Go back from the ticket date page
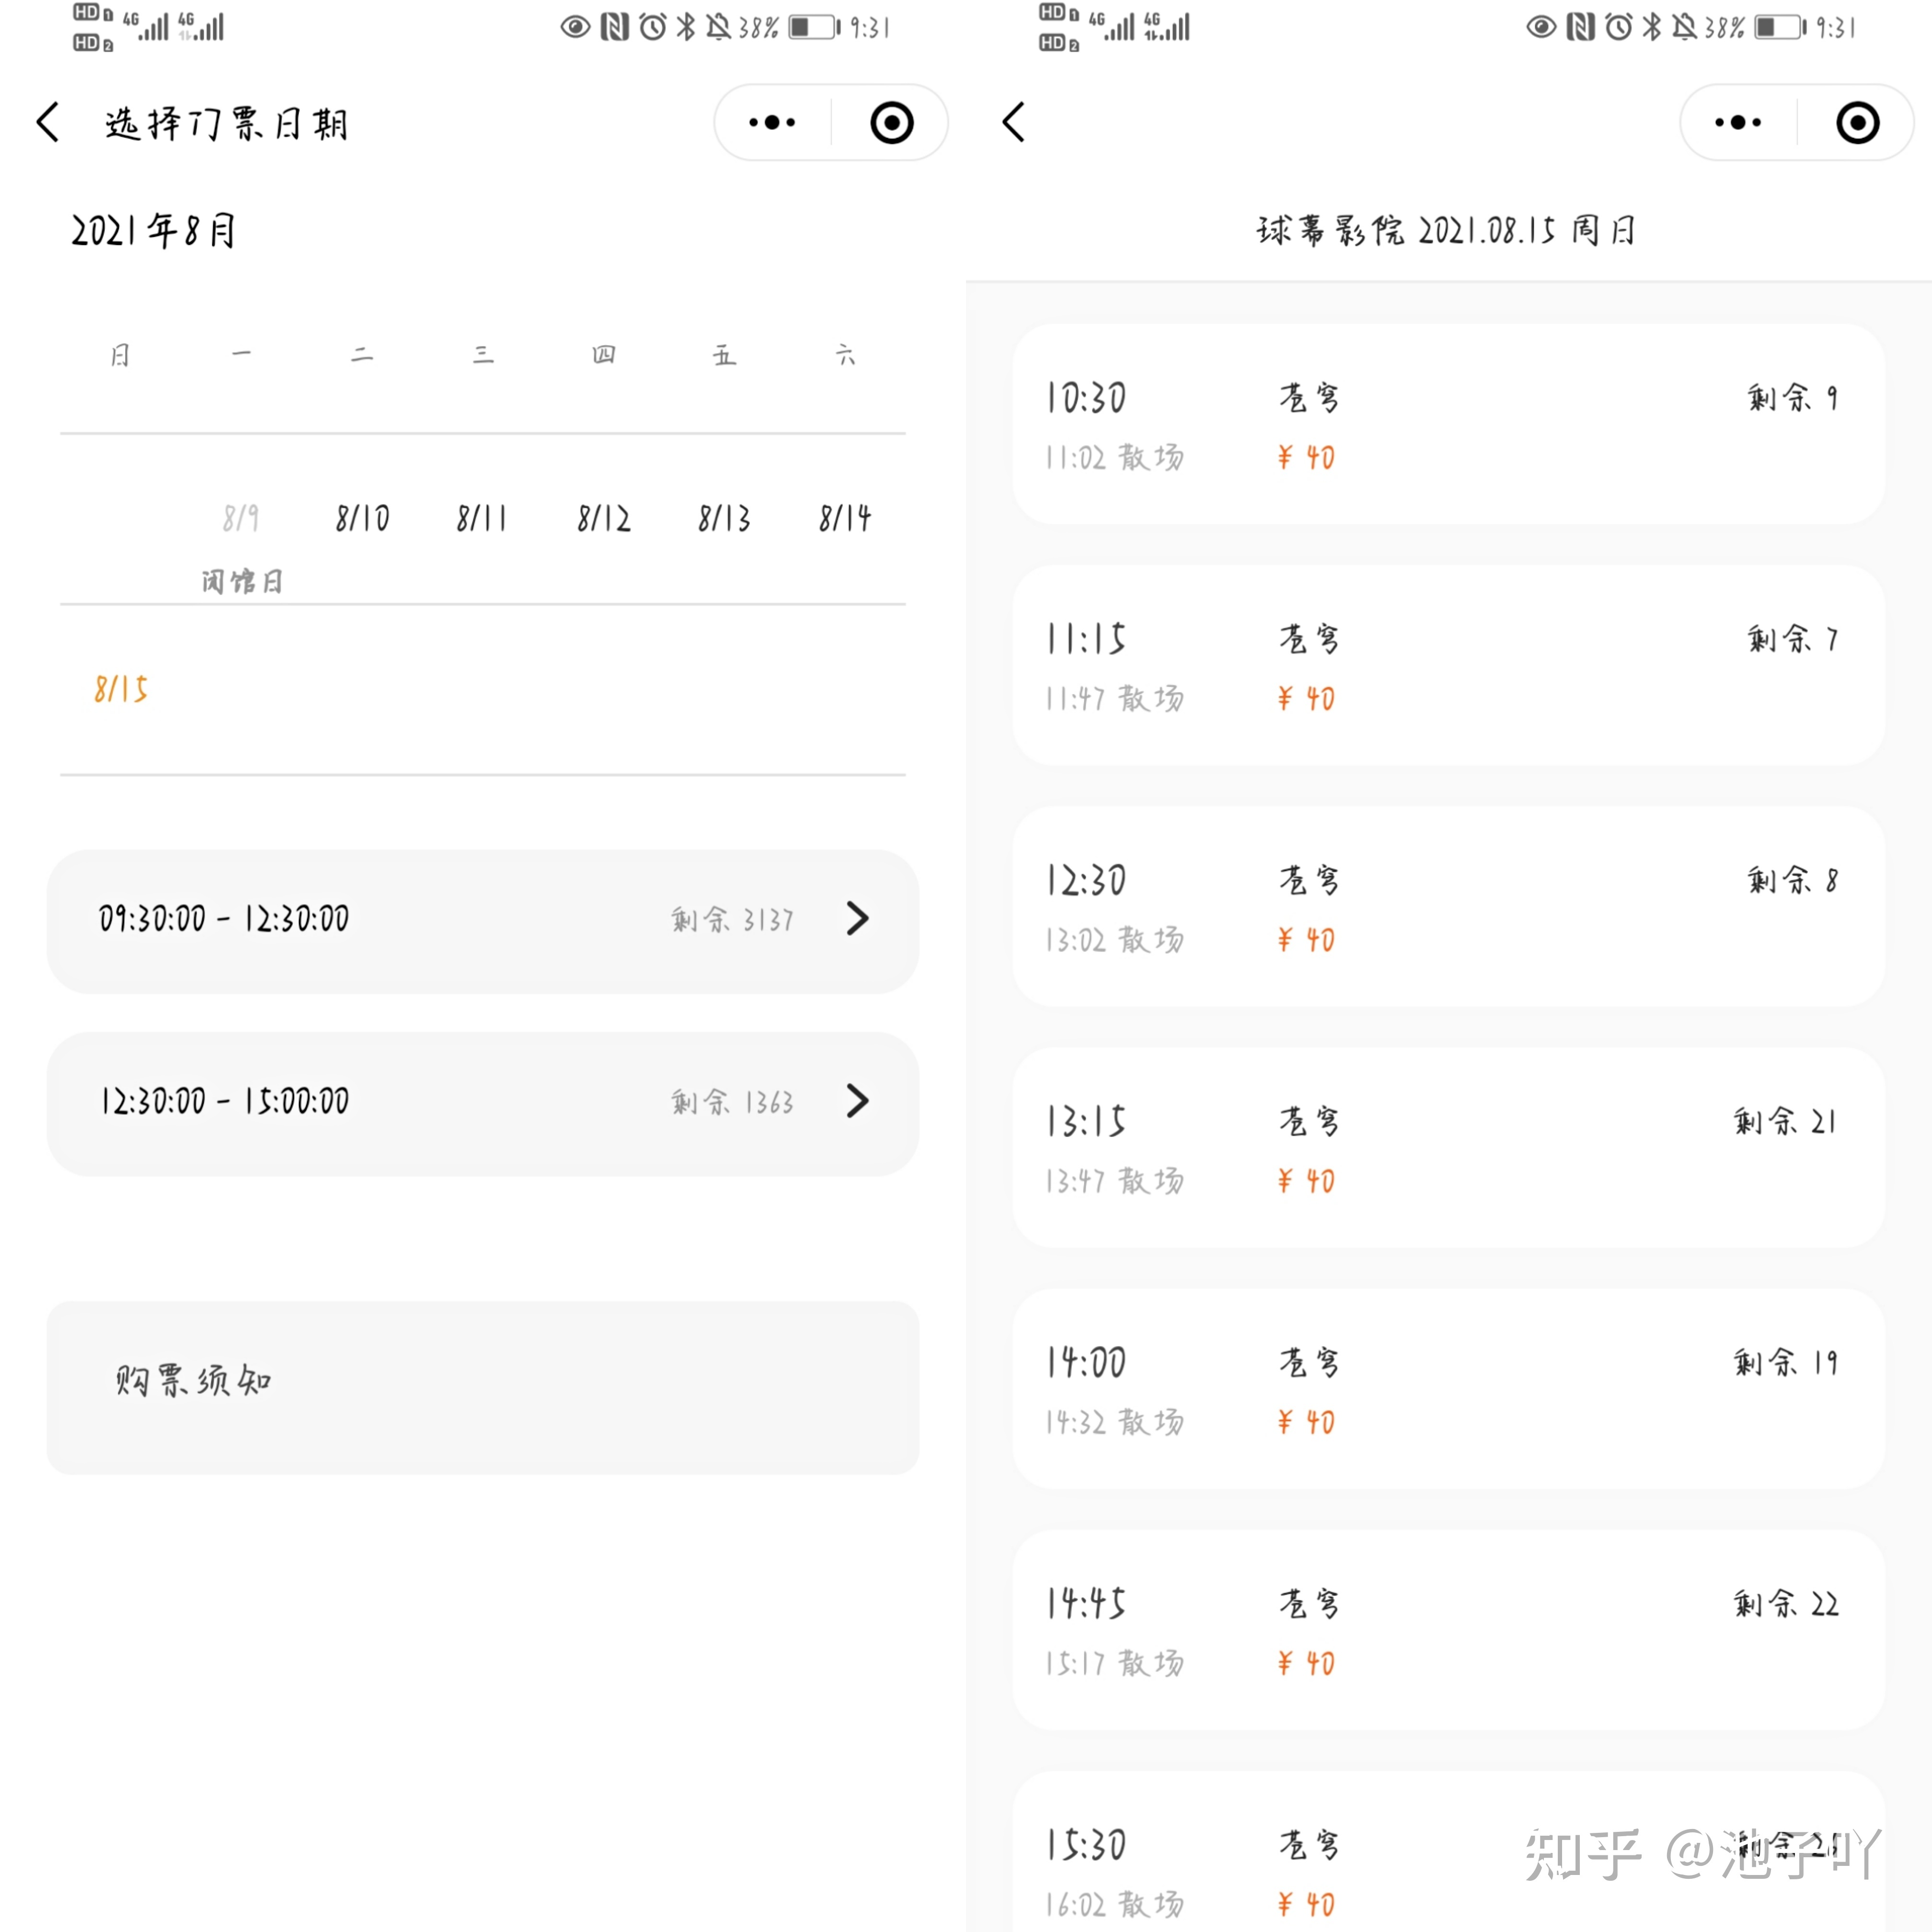This screenshot has height=1932, width=1932. [47, 123]
